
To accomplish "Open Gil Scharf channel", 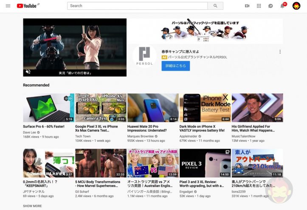I will click(82, 192).
